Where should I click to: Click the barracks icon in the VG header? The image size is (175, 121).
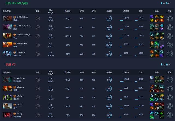click(167, 65)
